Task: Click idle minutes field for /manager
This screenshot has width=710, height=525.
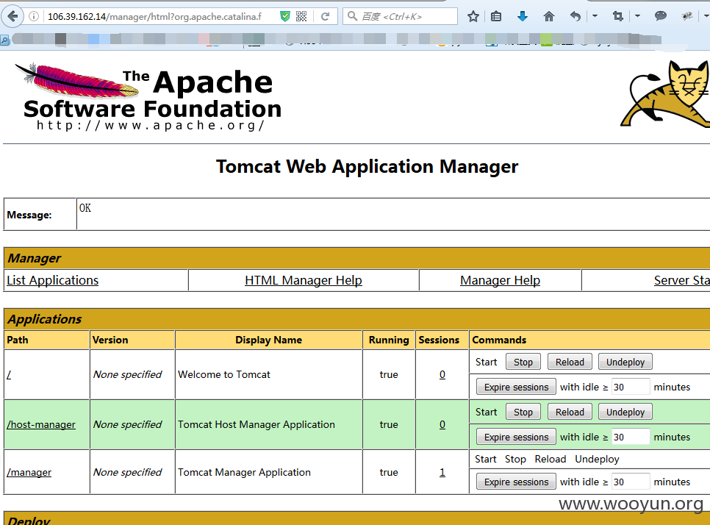Action: click(631, 482)
